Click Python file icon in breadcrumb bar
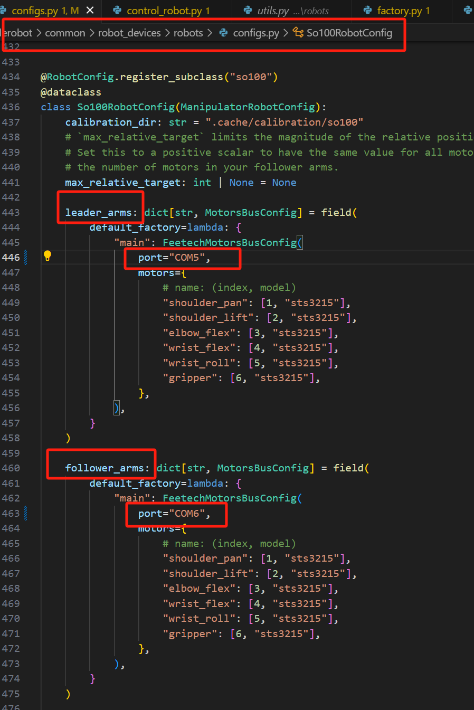 click(x=224, y=33)
